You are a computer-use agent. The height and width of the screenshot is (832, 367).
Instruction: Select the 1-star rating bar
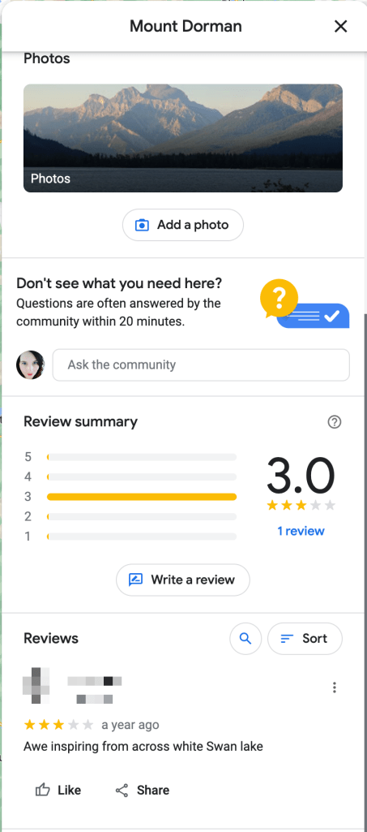tap(142, 537)
